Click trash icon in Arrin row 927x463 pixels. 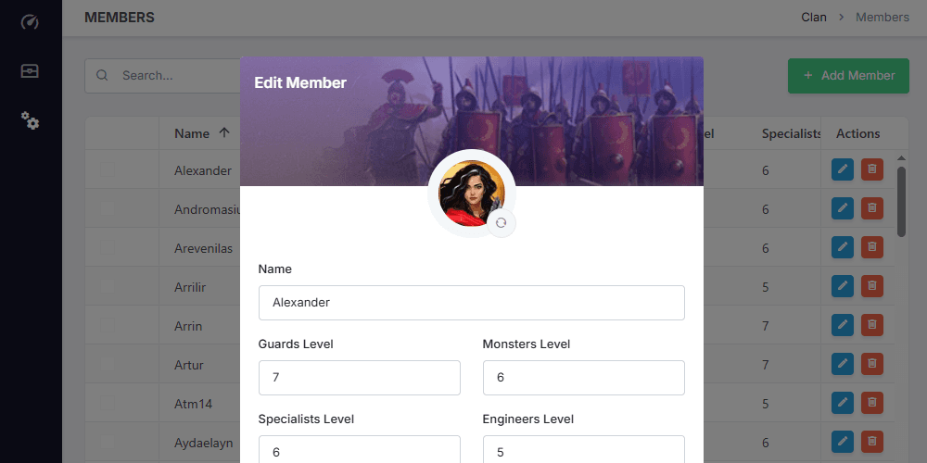[x=871, y=325]
